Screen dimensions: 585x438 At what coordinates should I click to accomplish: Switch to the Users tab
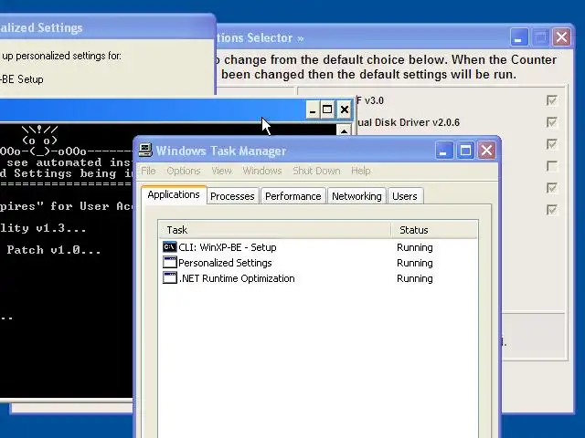pyautogui.click(x=405, y=196)
